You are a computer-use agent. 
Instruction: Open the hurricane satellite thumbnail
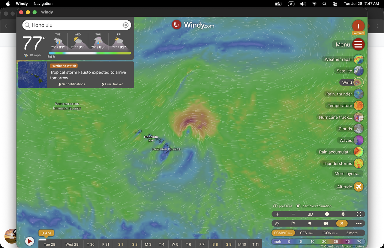[x=33, y=75]
